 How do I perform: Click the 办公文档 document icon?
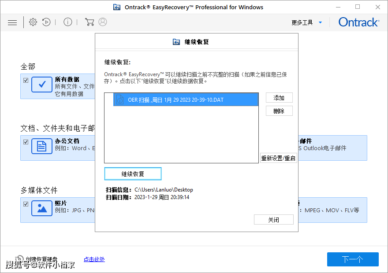click(42, 146)
